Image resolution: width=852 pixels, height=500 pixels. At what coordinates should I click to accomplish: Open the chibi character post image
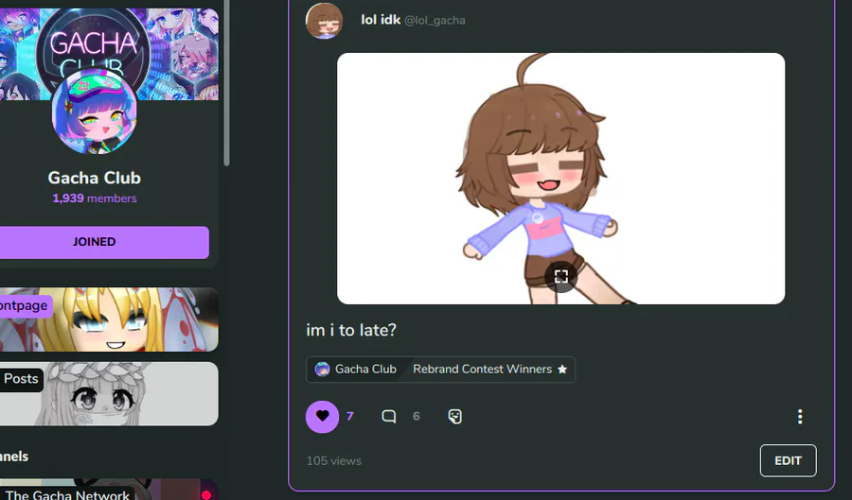560,179
